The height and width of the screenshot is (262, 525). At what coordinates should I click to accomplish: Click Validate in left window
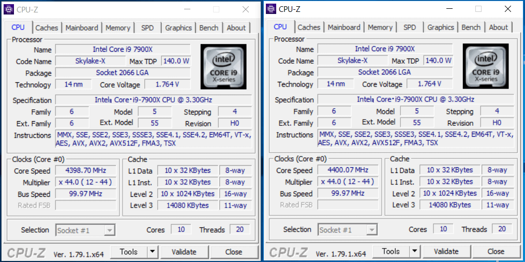click(184, 252)
